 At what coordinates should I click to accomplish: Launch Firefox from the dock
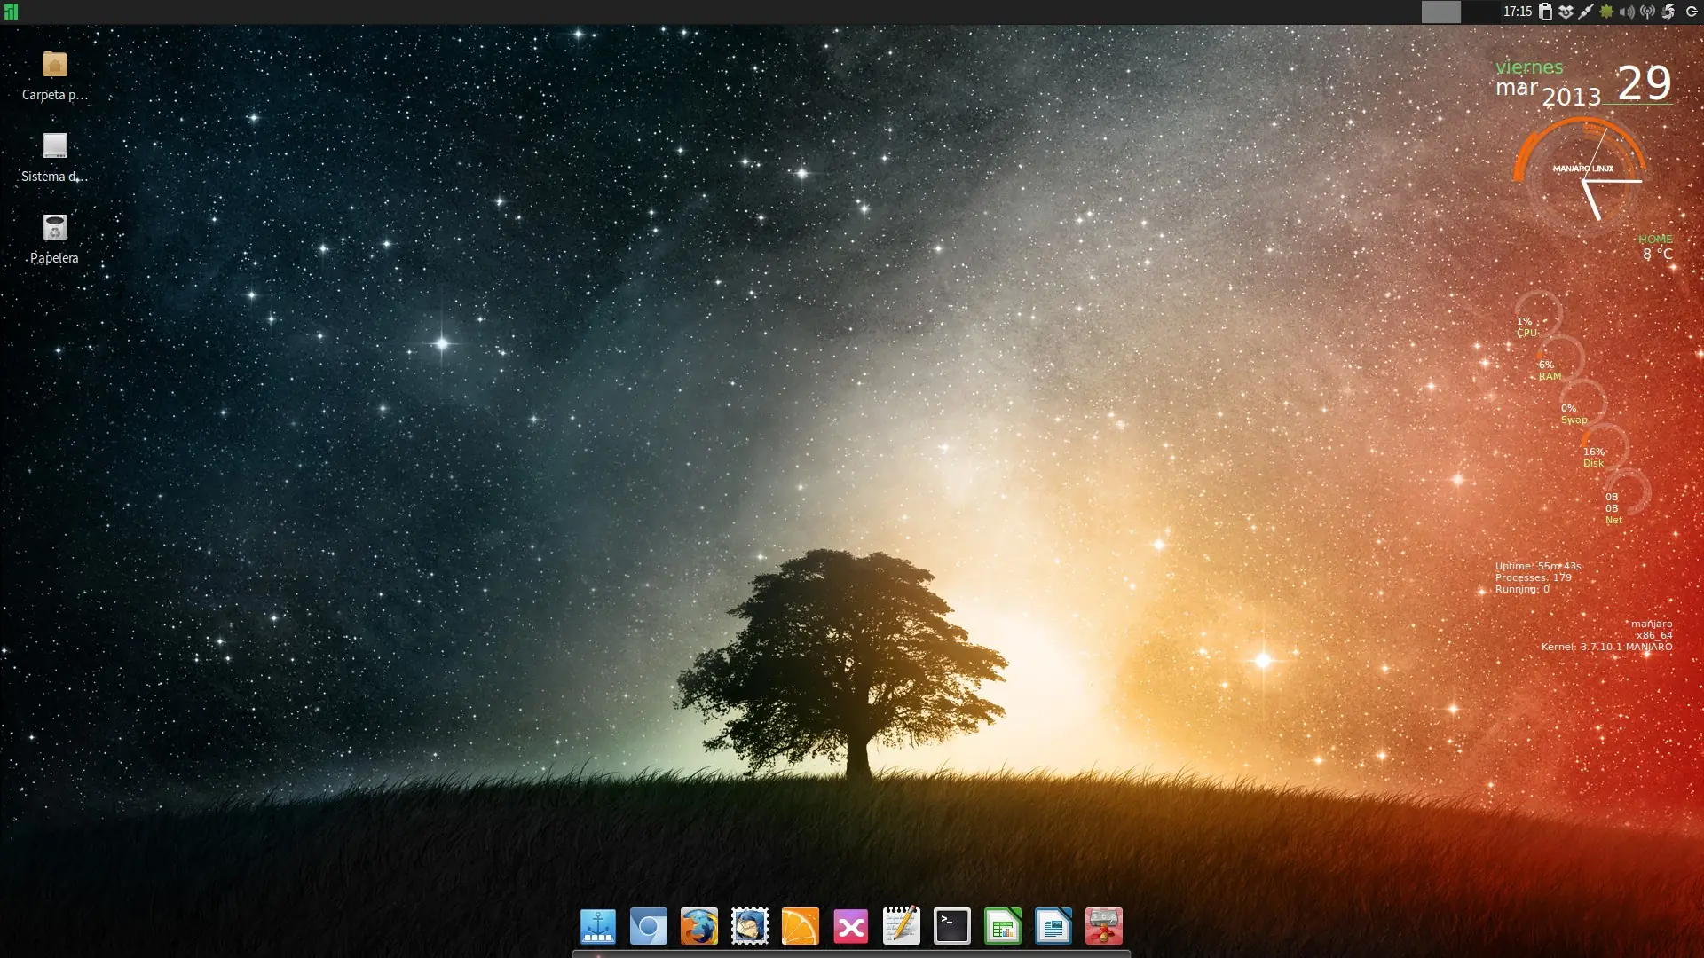[699, 927]
